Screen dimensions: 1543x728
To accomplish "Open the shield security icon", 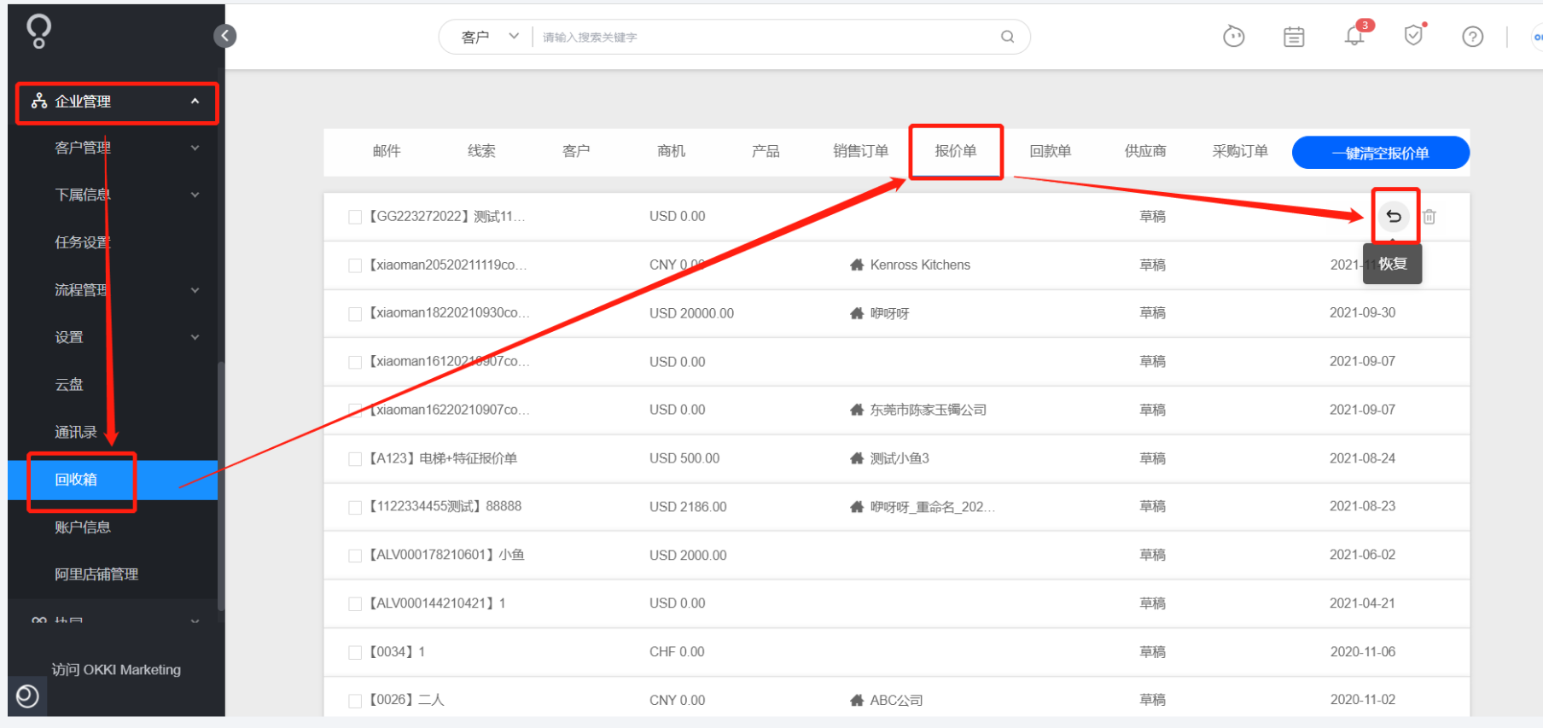I will pos(1413,36).
